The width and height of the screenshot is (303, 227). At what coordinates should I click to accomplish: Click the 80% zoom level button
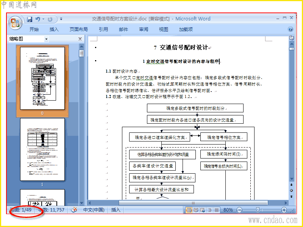[228, 210]
